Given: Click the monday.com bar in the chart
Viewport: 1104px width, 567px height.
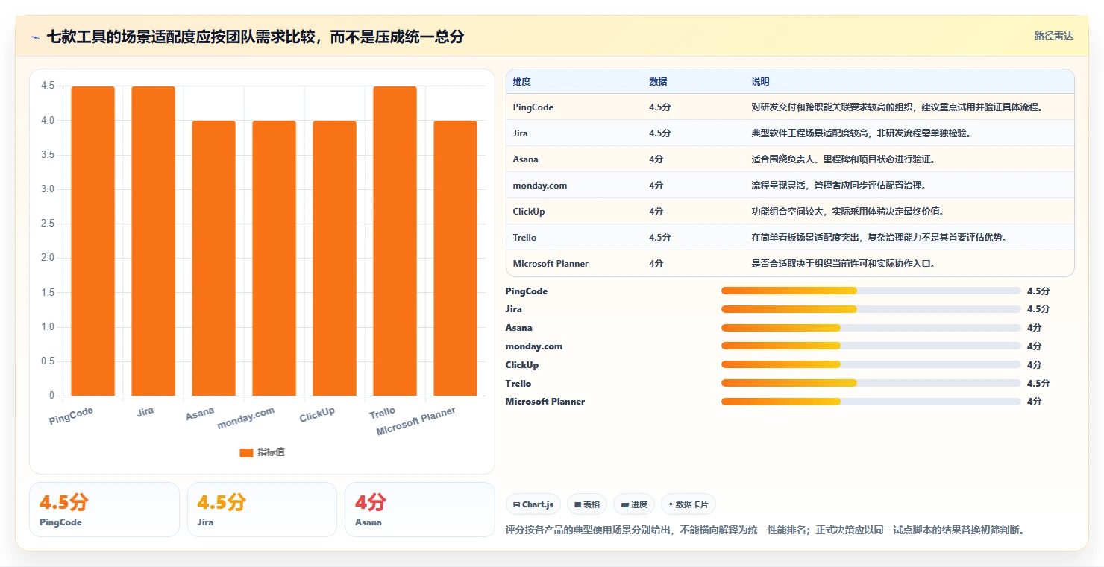Looking at the screenshot, I should tap(274, 258).
